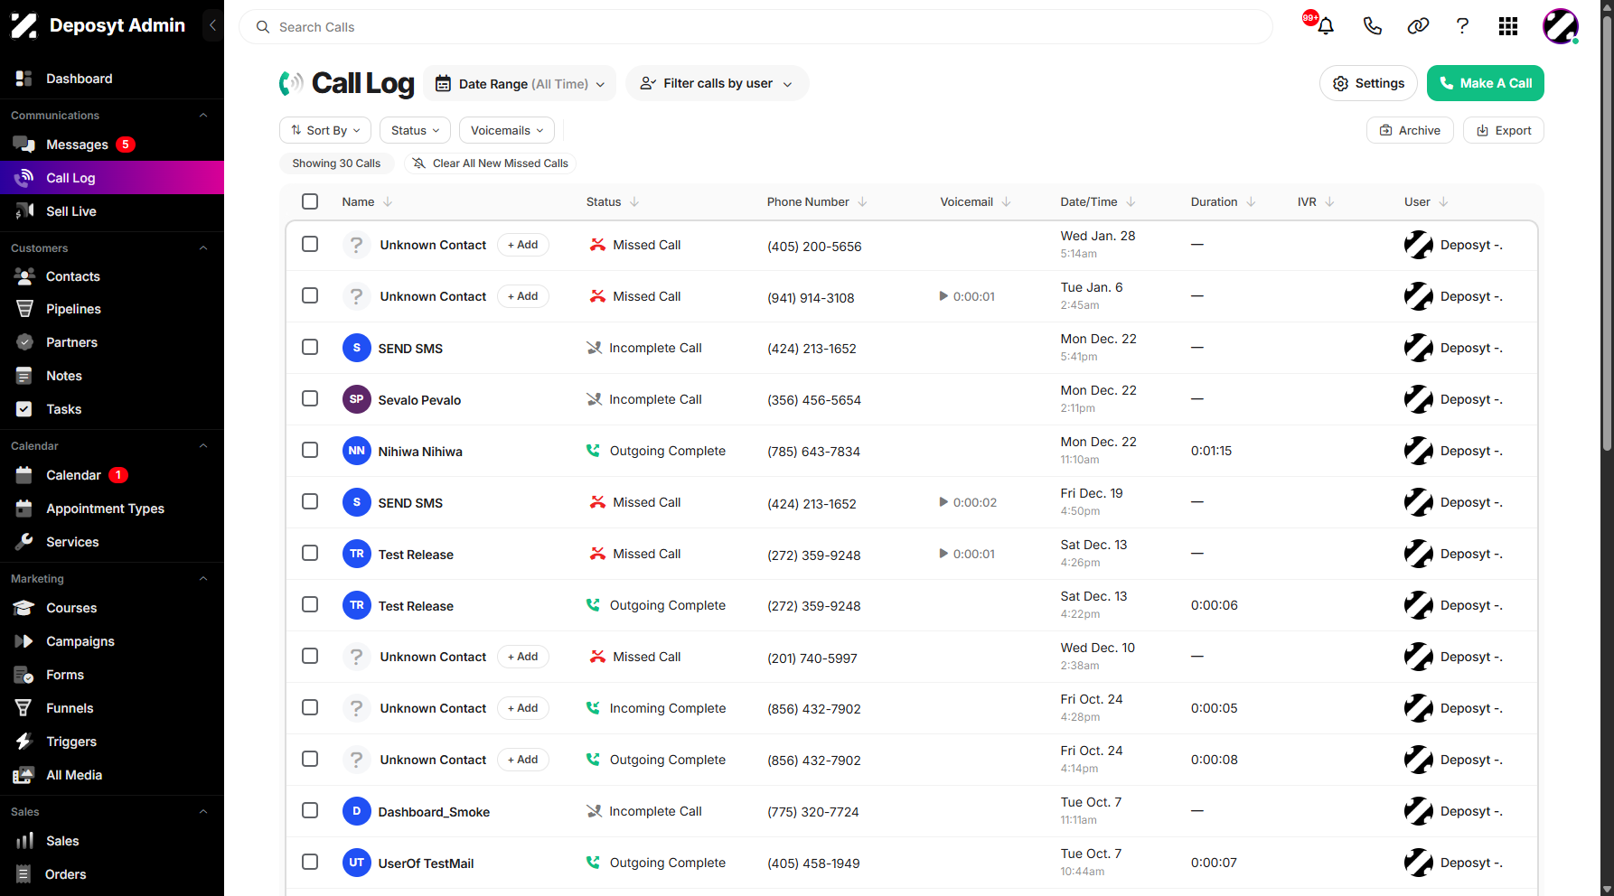The width and height of the screenshot is (1614, 896).
Task: Sort by Voicemail column arrow
Action: click(x=1007, y=201)
